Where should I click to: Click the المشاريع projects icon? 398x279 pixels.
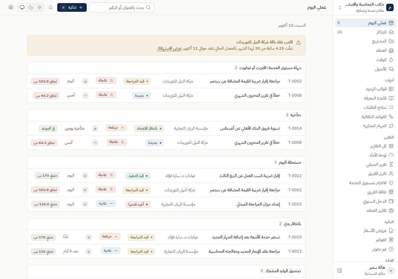coord(391,41)
